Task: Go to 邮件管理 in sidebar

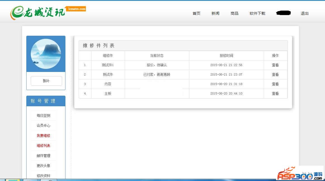Action: [43, 156]
